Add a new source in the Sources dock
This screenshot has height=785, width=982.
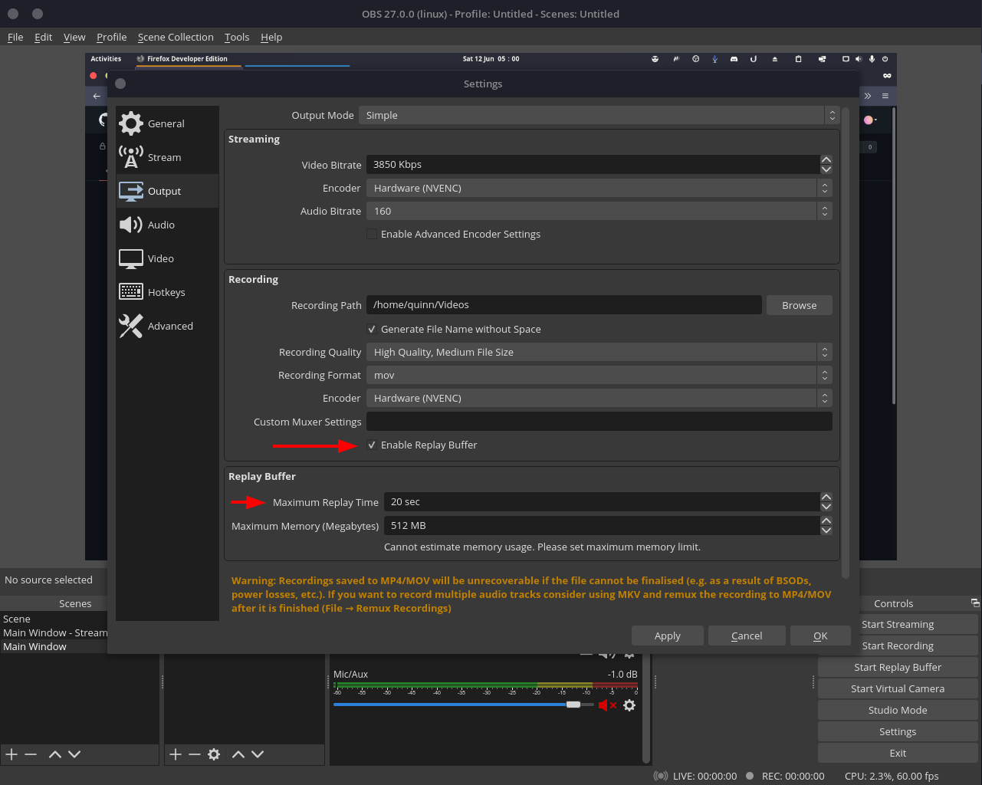pyautogui.click(x=176, y=754)
